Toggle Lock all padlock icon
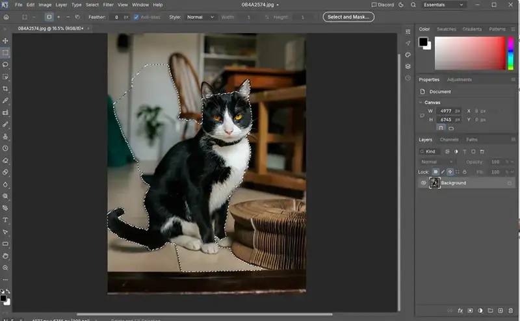Screen dimensions: 520x321 [x=465, y=172]
